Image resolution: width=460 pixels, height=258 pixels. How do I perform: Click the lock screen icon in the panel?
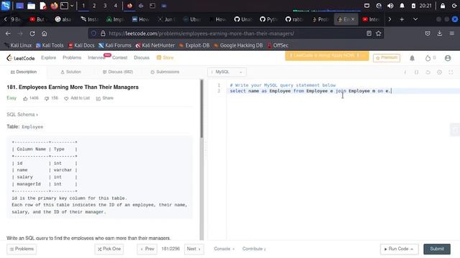pos(443,6)
